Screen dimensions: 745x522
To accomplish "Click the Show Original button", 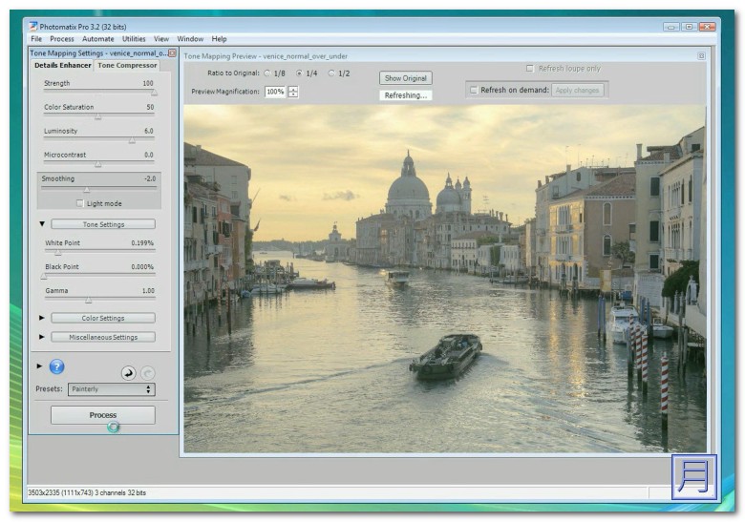I will tap(405, 78).
